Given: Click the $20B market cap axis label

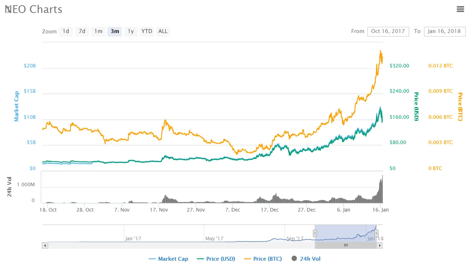Looking at the screenshot, I should [x=30, y=66].
